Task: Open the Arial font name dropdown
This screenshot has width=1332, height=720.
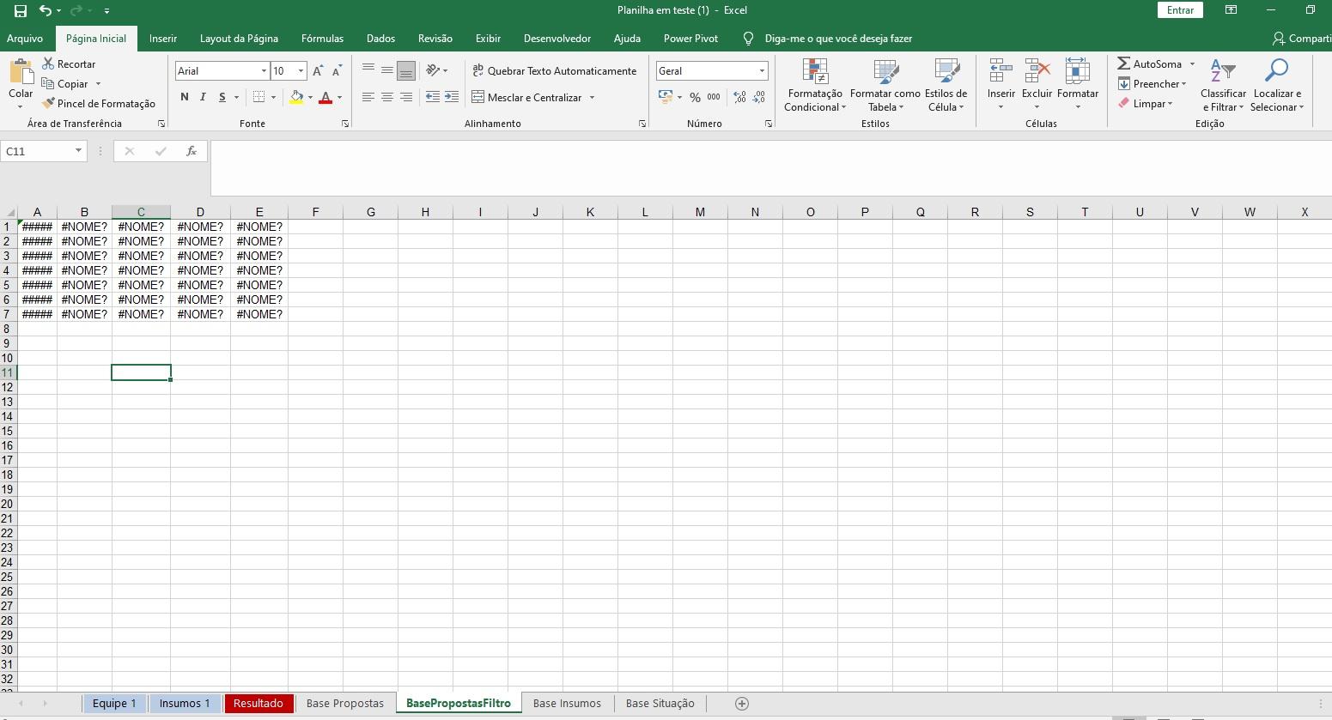Action: coord(264,71)
